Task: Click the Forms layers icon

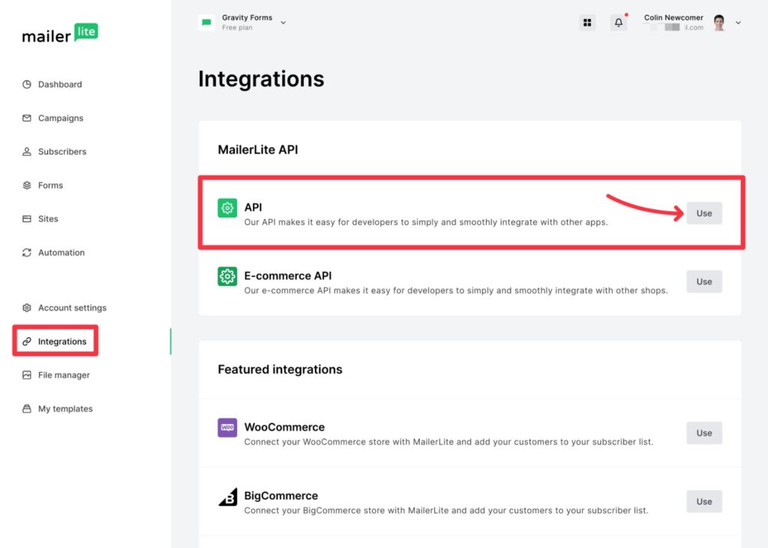Action: tap(27, 185)
